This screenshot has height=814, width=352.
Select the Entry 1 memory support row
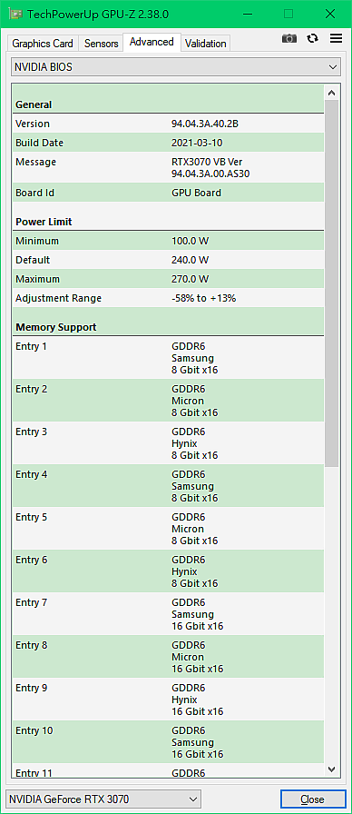pos(169,358)
